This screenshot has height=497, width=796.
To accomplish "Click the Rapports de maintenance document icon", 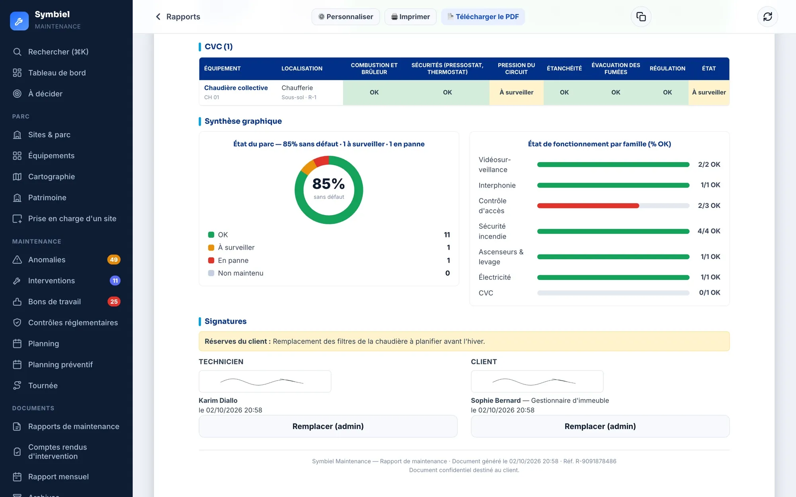I will coord(17,427).
